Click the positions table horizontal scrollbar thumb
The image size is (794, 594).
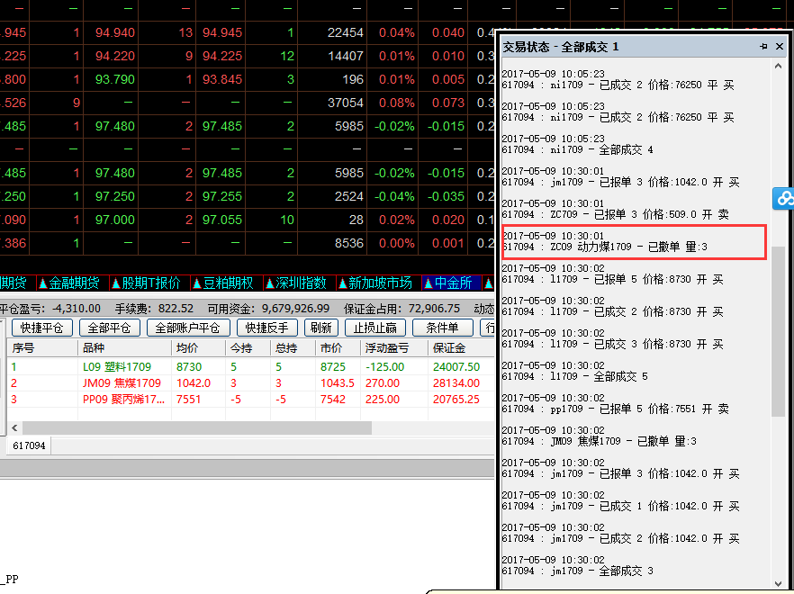[x=197, y=427]
